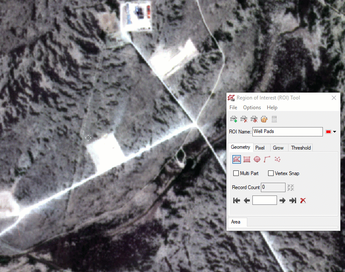Viewport: 345px width, 272px height.
Task: Select the Point geometry tool
Action: coord(277,159)
